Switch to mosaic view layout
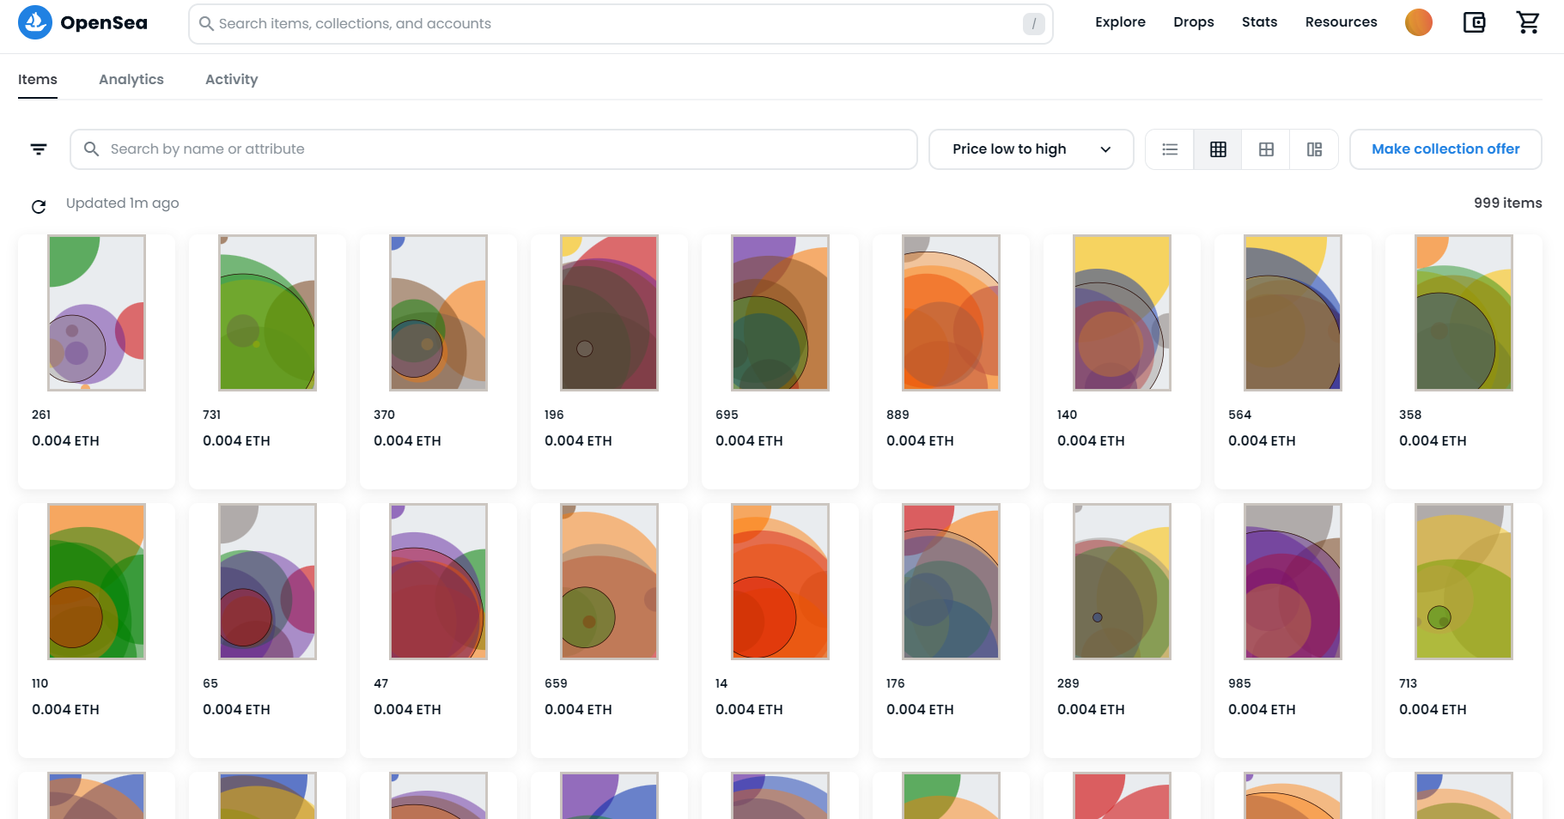Screen dimensions: 1564x819 tap(1314, 149)
